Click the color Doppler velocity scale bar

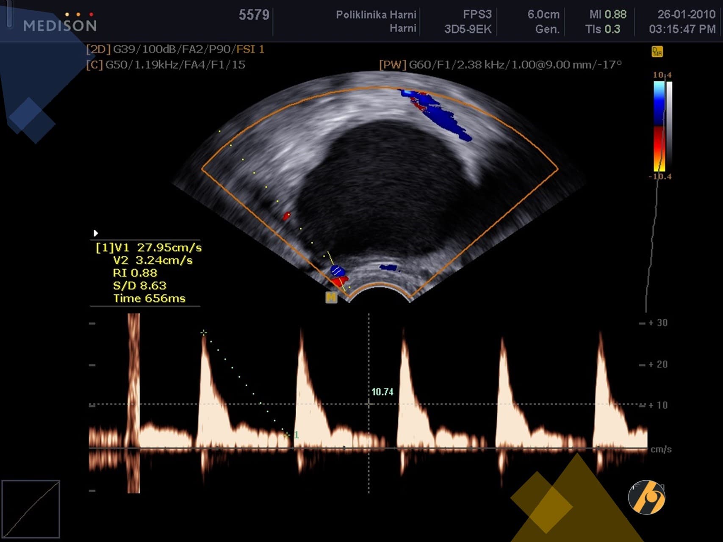click(x=659, y=126)
